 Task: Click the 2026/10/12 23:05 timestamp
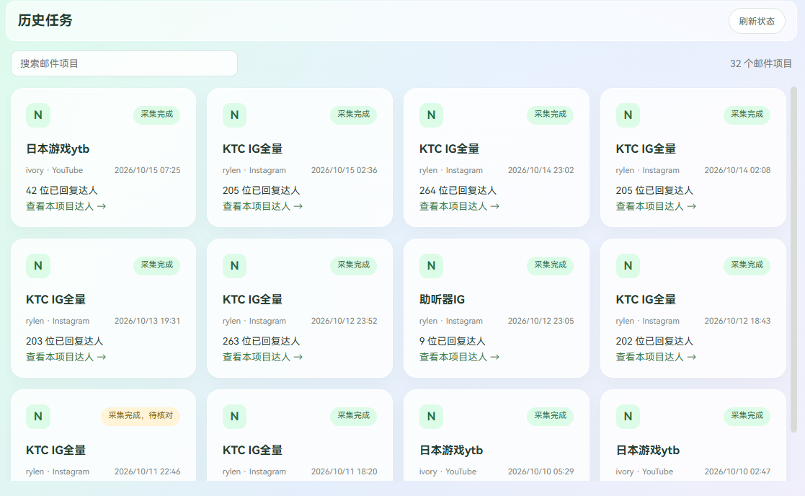(541, 321)
